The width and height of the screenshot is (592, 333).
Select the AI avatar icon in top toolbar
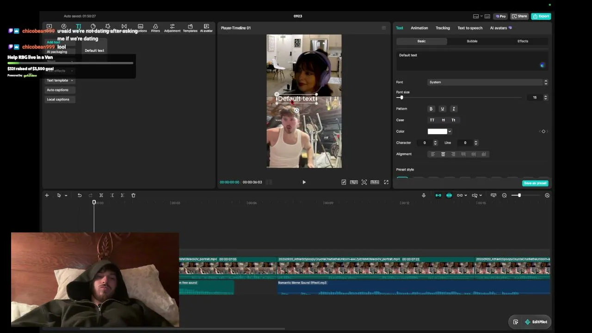point(206,28)
